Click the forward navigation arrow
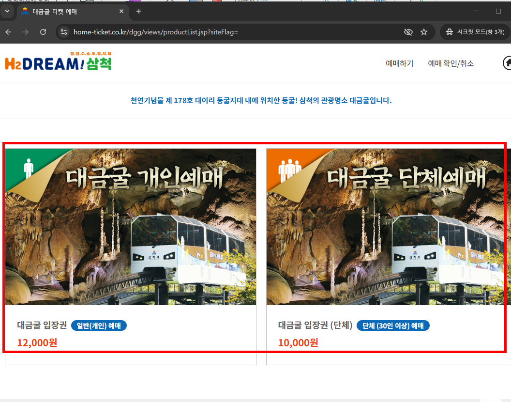Screen dimensions: 511x402 pos(25,31)
